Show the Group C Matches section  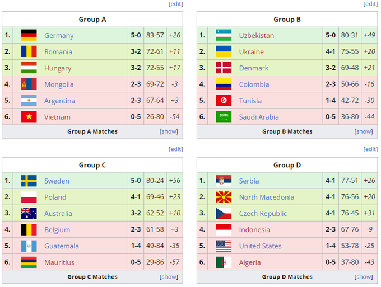click(x=169, y=277)
